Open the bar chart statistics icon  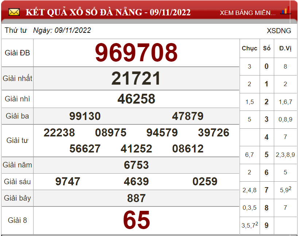tap(286, 11)
